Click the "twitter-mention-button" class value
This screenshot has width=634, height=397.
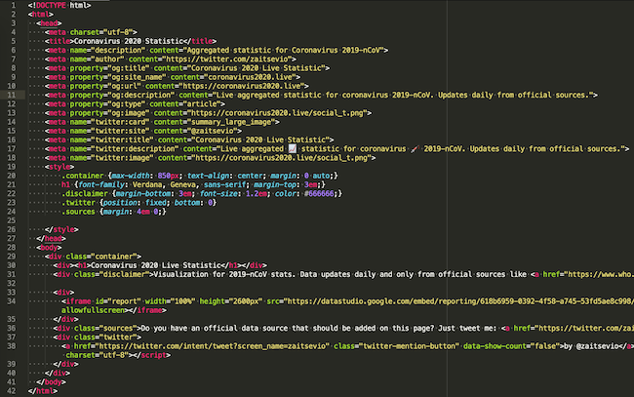pyautogui.click(x=408, y=346)
